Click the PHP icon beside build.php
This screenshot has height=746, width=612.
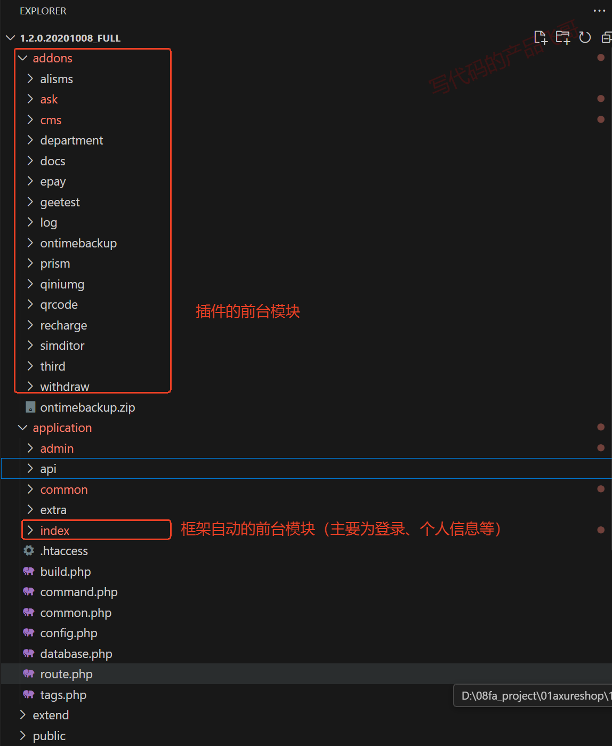(x=29, y=571)
